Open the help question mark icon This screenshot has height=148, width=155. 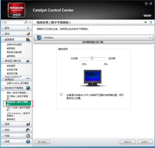click(151, 22)
